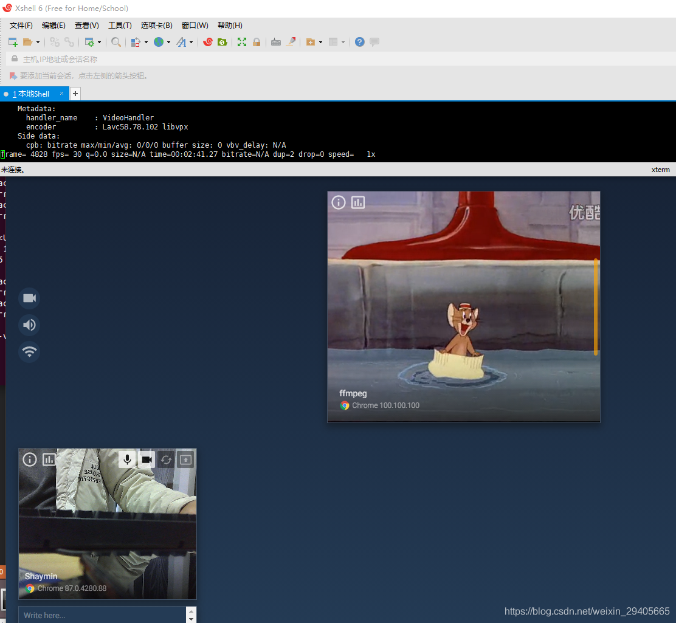Screen dimensions: 676x623
Task: Open the 查看(V) menu
Action: [87, 26]
